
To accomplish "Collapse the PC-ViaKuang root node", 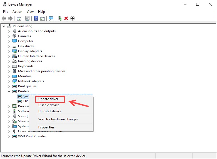I will [x=4, y=26].
